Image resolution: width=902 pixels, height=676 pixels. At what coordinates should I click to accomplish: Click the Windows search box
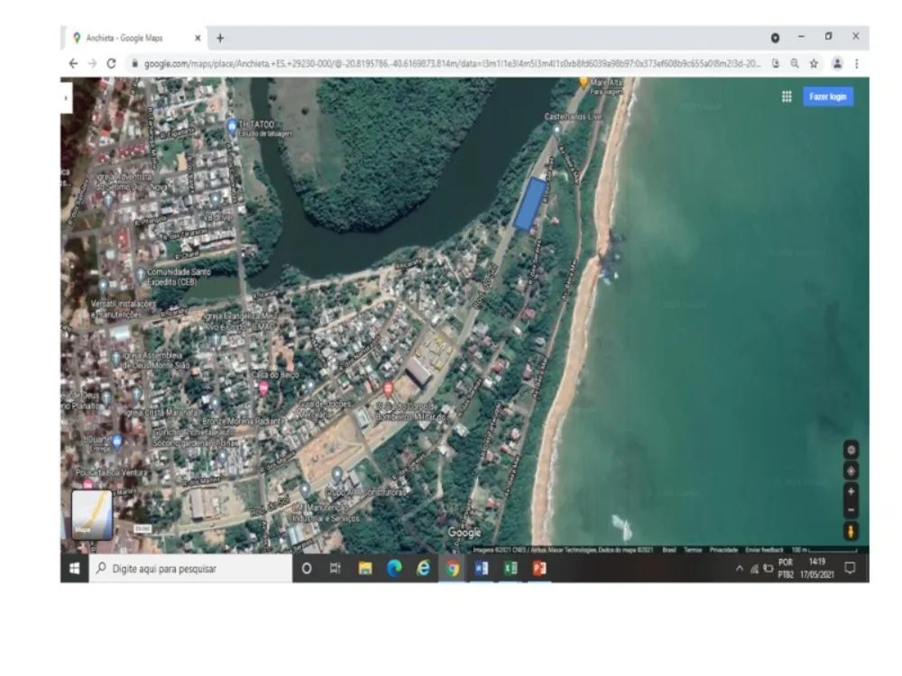(x=190, y=569)
